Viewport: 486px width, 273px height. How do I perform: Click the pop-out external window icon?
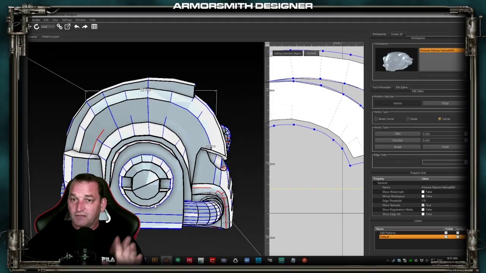(68, 27)
